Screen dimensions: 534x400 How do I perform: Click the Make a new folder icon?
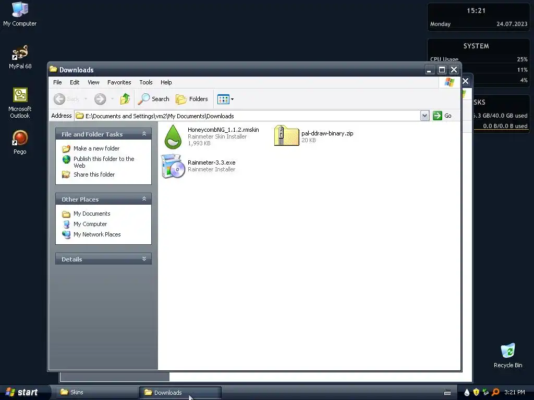click(x=66, y=148)
